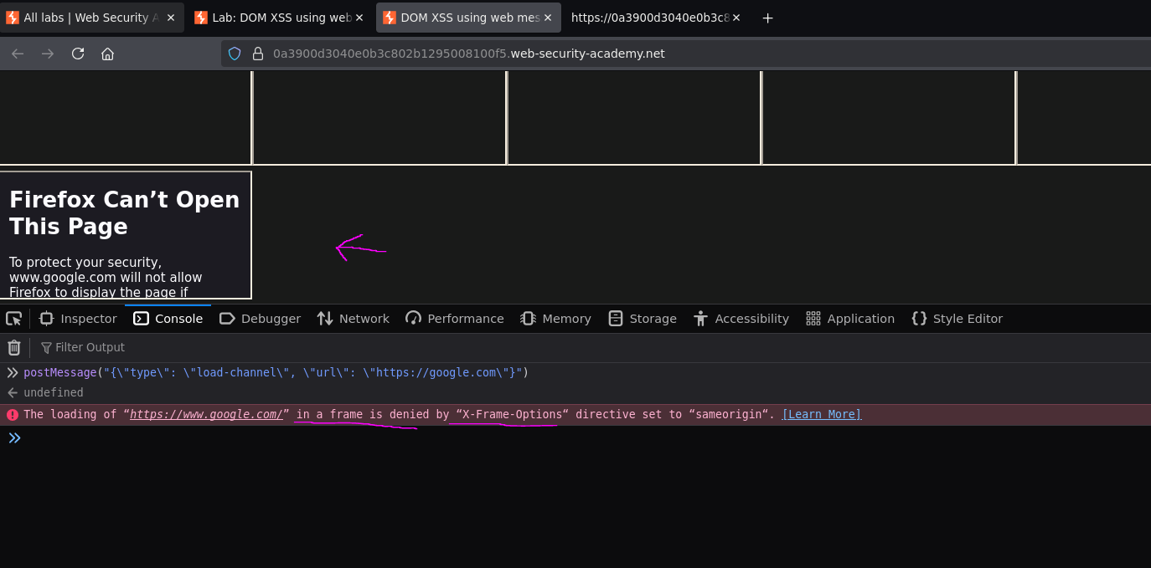Close the active 'DOM XSS using web mes' tab
Viewport: 1151px width, 568px height.
click(x=548, y=18)
